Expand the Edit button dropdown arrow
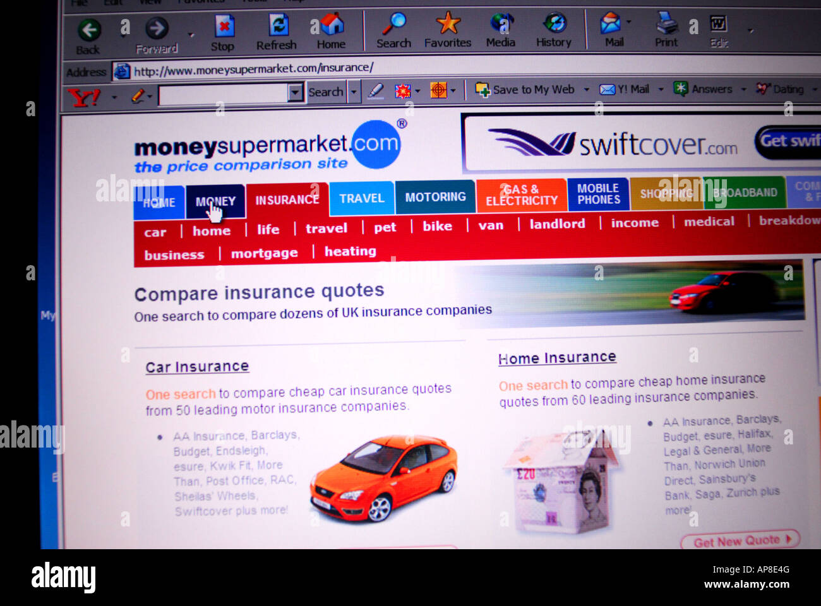The height and width of the screenshot is (606, 821). pos(750,30)
